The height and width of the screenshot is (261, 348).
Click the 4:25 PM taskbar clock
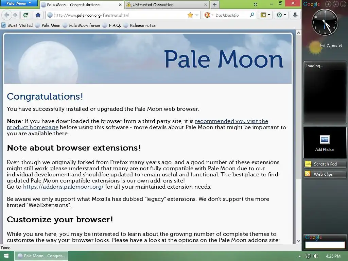[x=333, y=256]
